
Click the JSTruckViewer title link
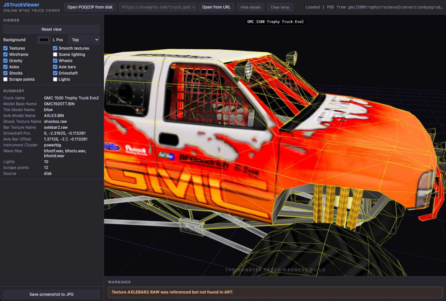[x=21, y=5]
